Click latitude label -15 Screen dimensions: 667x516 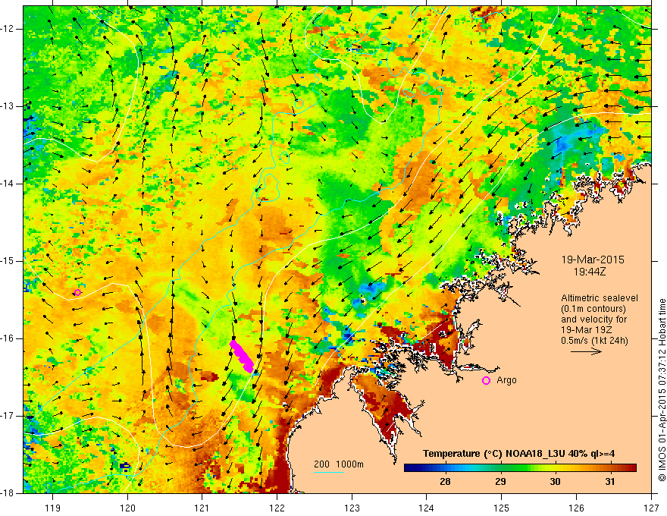[8, 261]
